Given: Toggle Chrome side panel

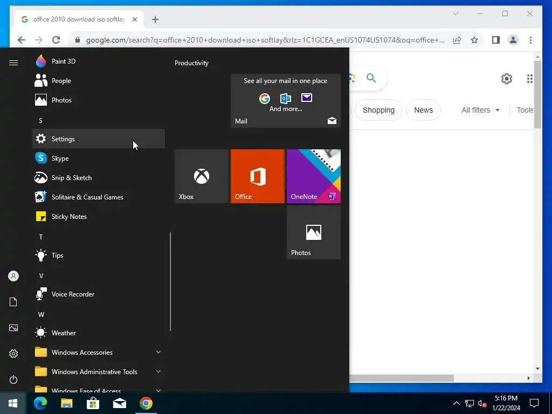Looking at the screenshot, I should pyautogui.click(x=496, y=40).
